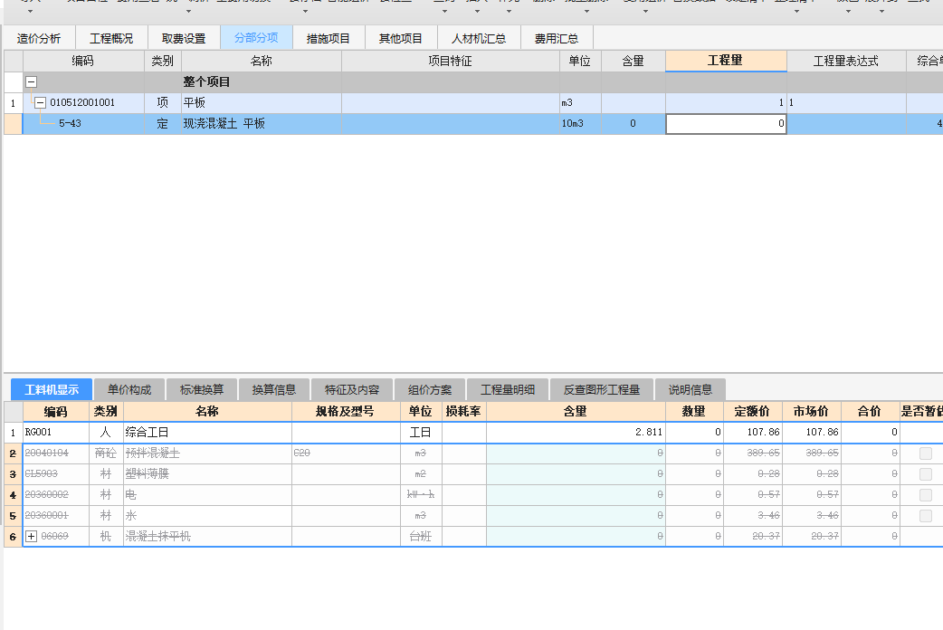The width and height of the screenshot is (943, 630).
Task: Click the 数量 column header
Action: point(694,412)
